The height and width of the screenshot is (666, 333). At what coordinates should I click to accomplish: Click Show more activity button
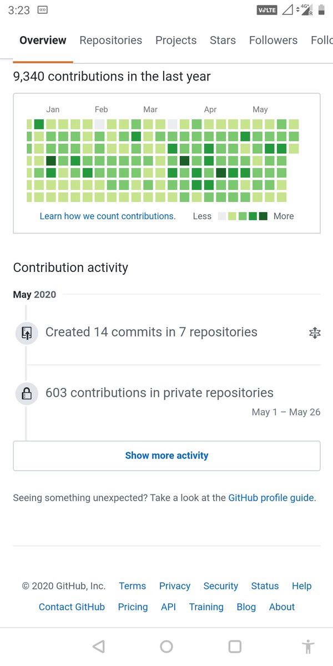(167, 456)
